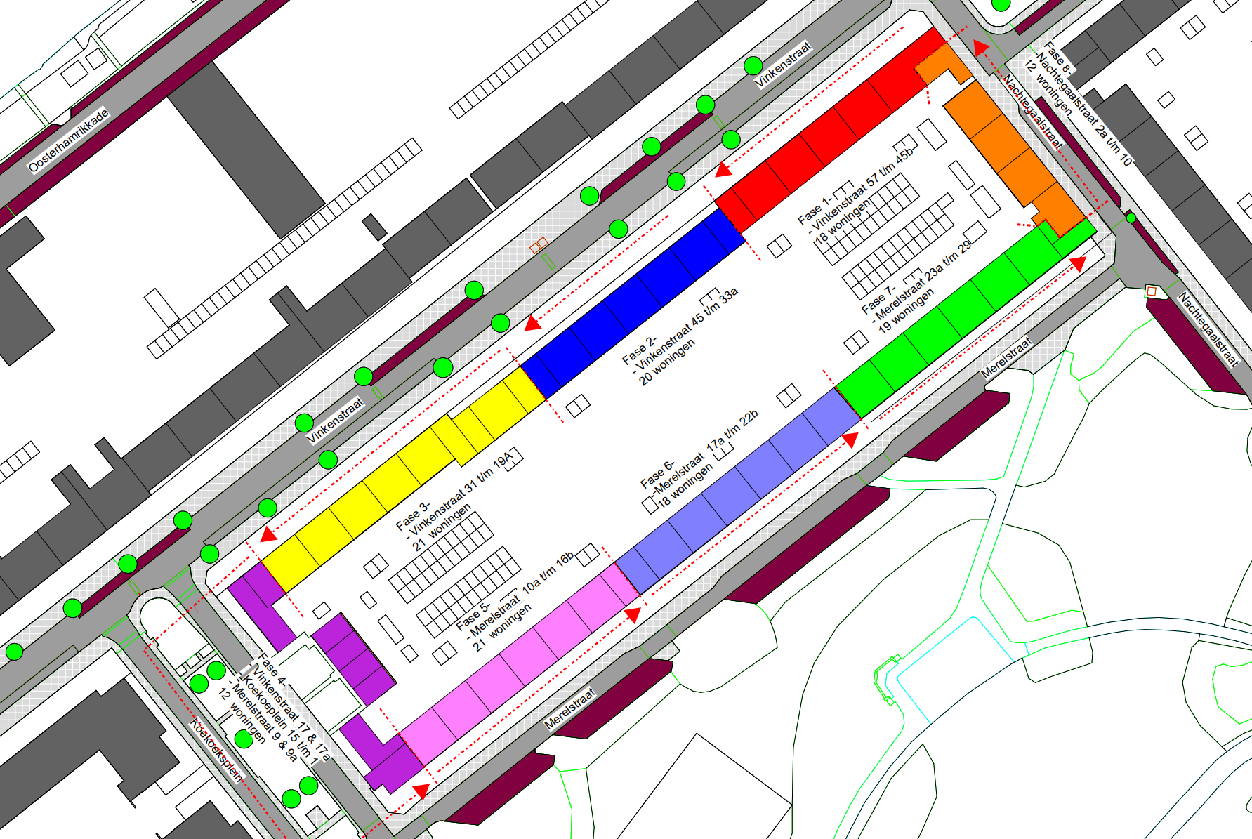Click red arrowhead on Nachtegaalstraat beside orange block
This screenshot has height=839, width=1252.
click(982, 48)
